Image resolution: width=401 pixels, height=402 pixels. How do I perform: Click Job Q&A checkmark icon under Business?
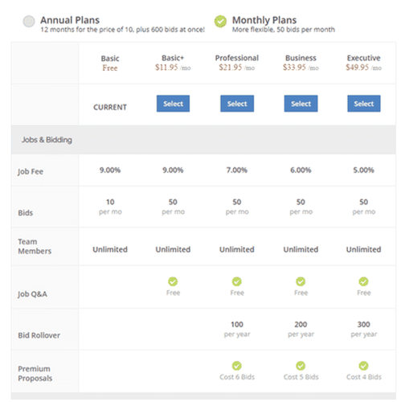coord(301,281)
